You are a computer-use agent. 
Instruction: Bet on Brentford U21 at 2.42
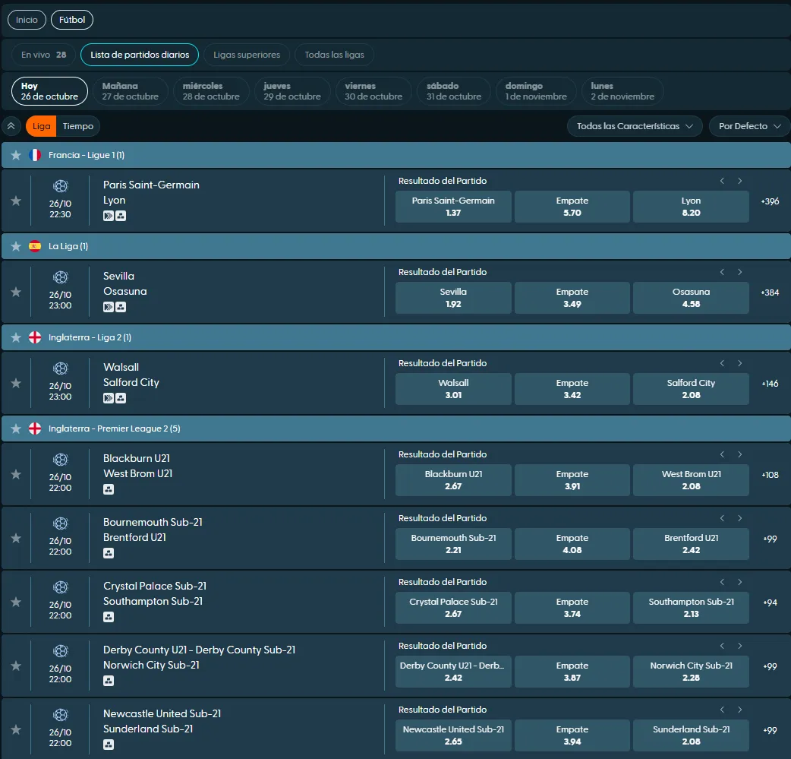point(691,544)
